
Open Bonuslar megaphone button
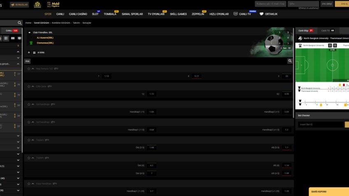tap(19, 5)
